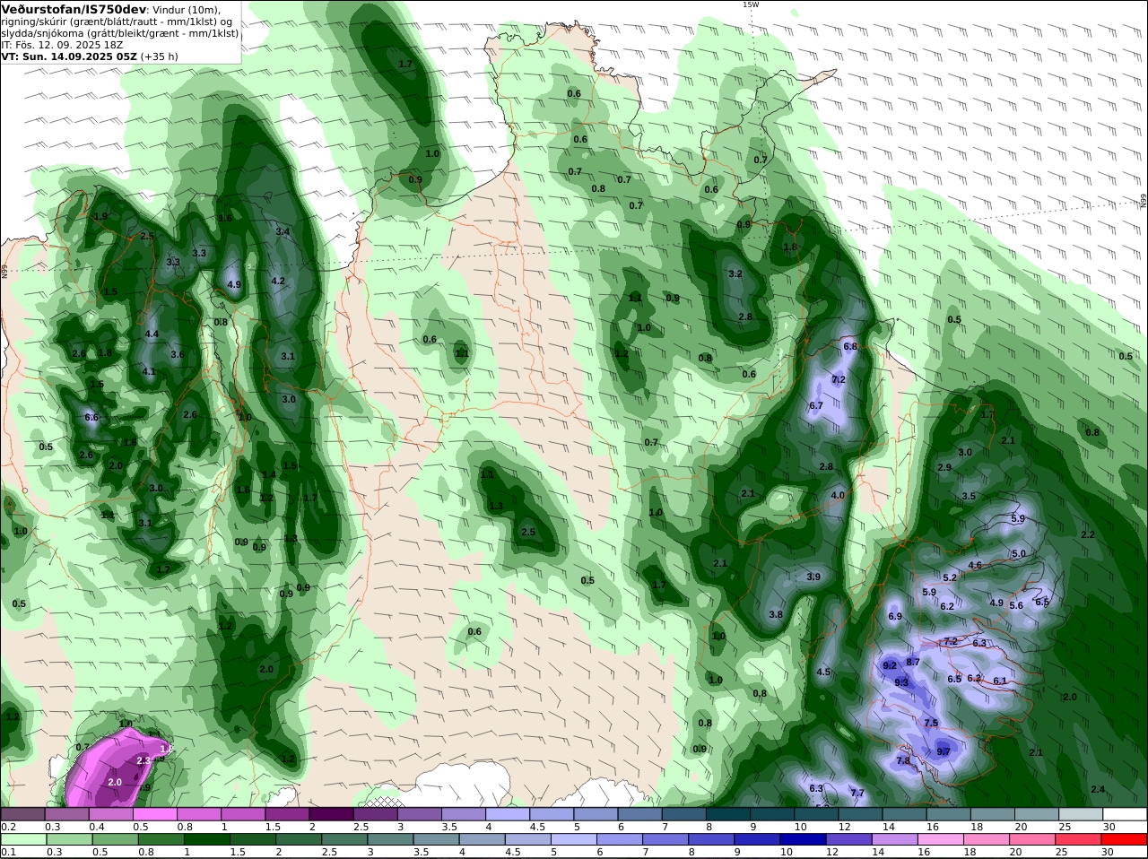1148x859 pixels.
Task: Click the '6.8' precipitation value
Action: 851,346
